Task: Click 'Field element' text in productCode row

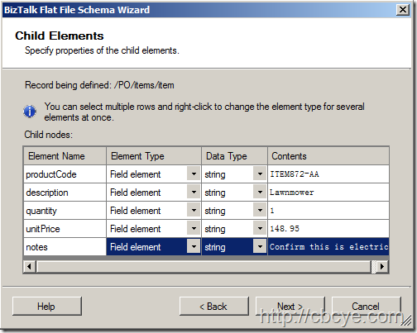Action: (x=135, y=174)
